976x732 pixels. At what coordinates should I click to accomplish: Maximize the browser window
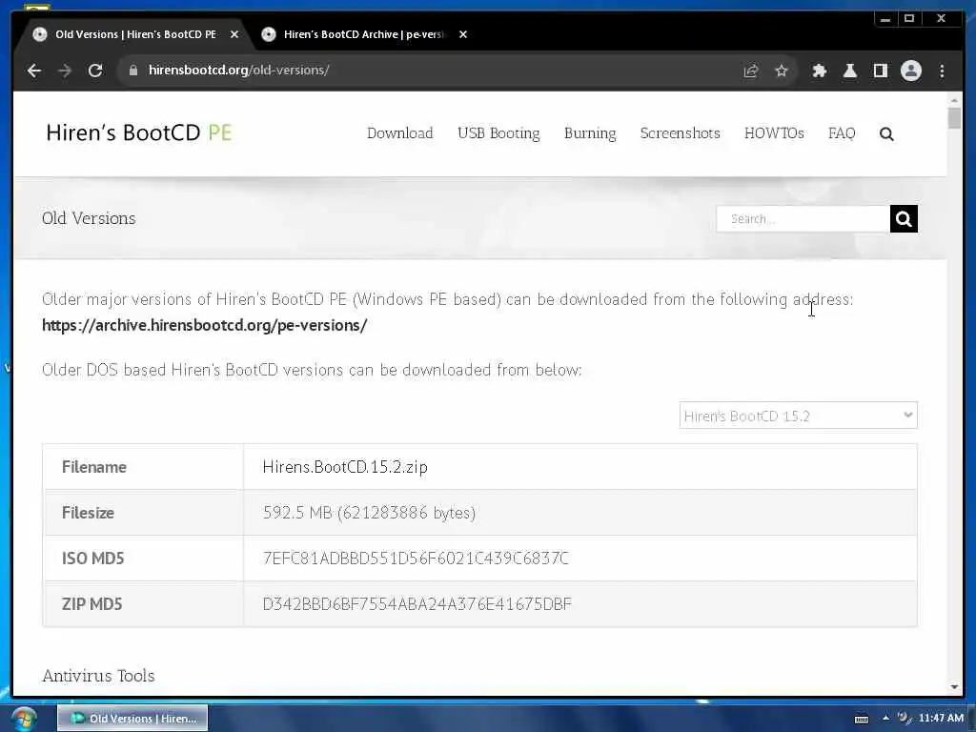909,19
